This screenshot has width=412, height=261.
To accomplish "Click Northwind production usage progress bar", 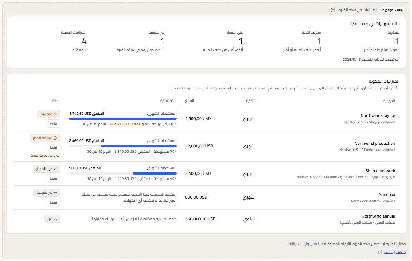I will (x=123, y=146).
